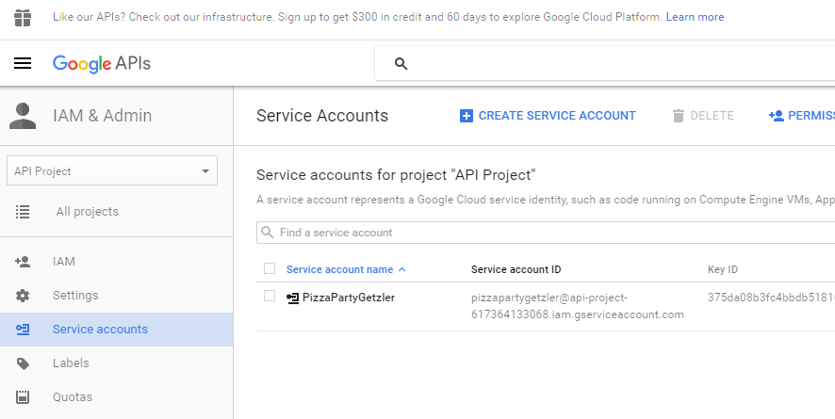
Task: Open the API Project selector dropdown
Action: [112, 170]
